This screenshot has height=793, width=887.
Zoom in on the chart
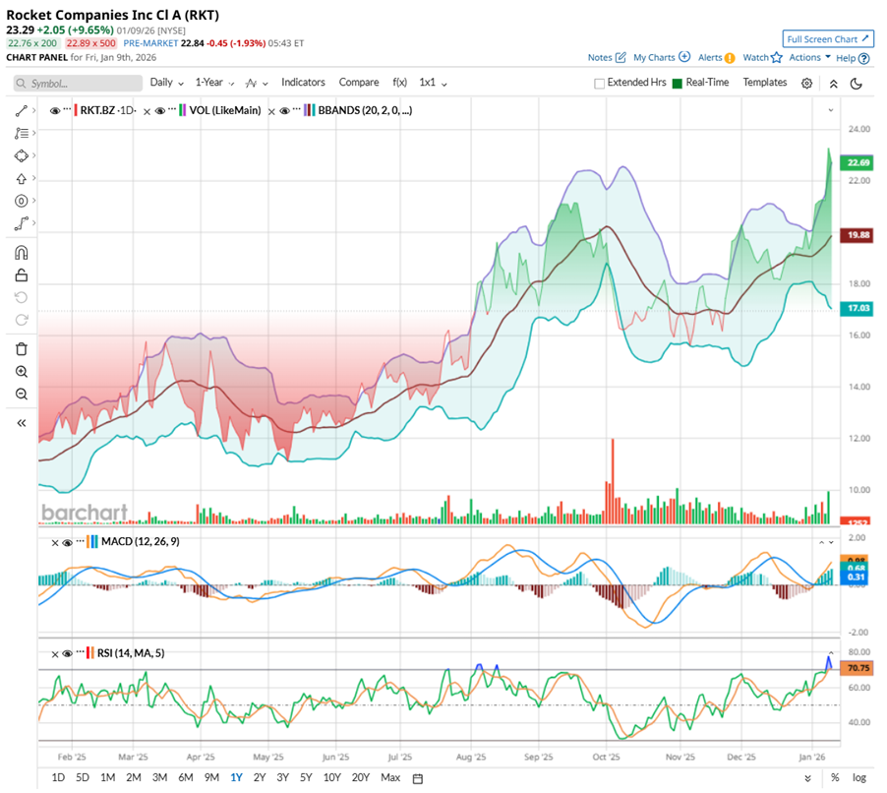click(21, 371)
